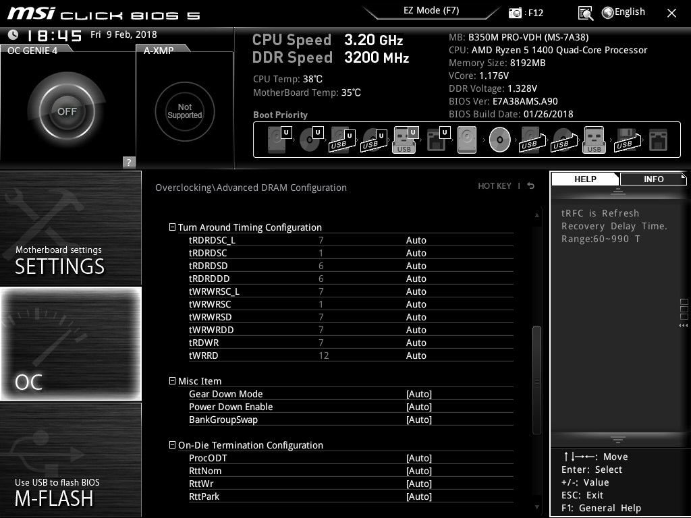This screenshot has height=518, width=691.
Task: Toggle the A-XMP Not Supported button
Action: 185,111
